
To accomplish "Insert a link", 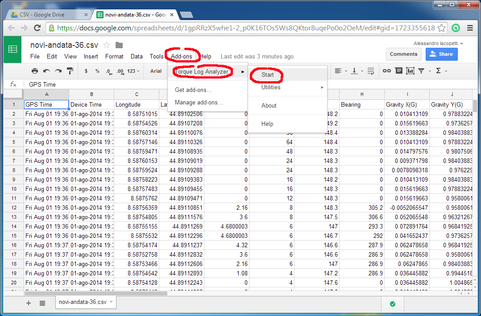I will pos(387,71).
